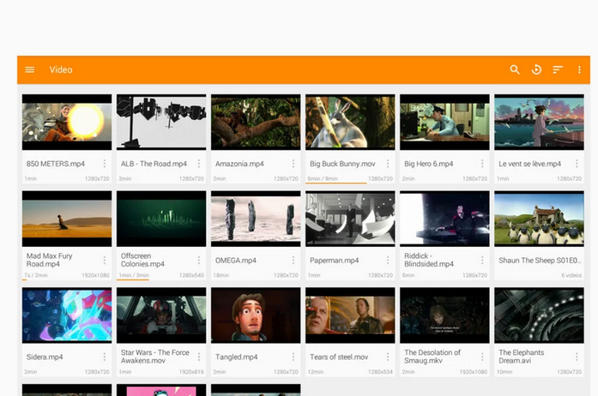Select the 'Tears of steel.mov' file name
The image size is (598, 396).
click(339, 357)
